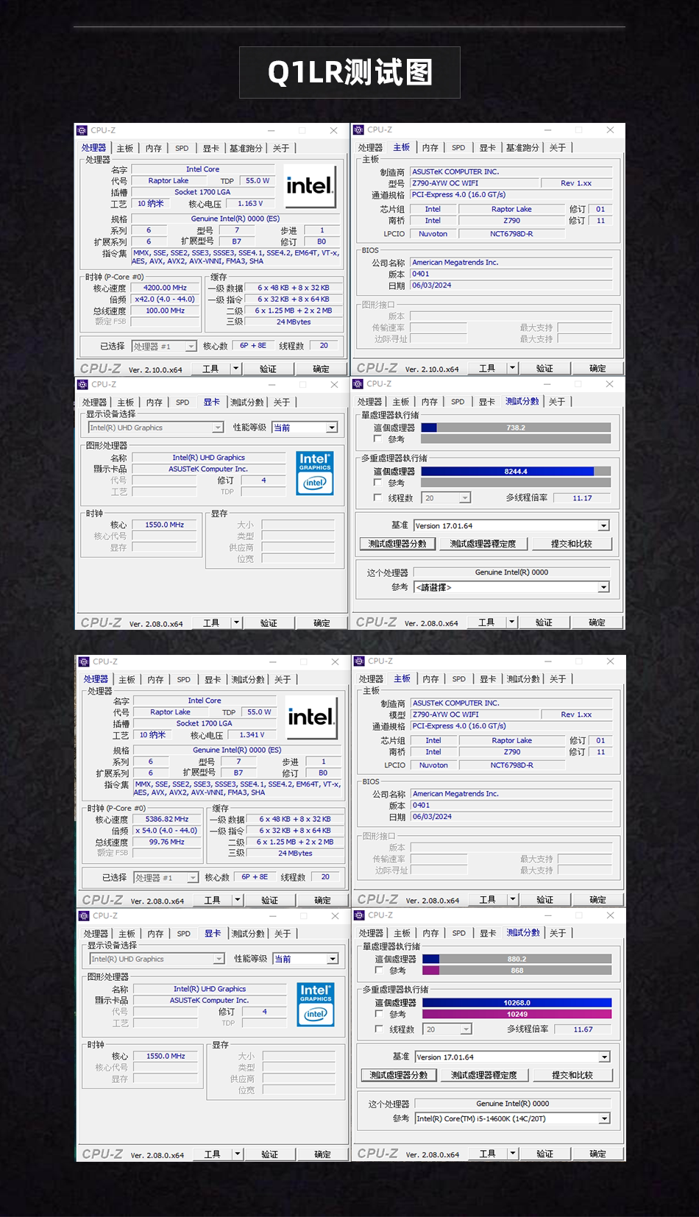Click CPU-Z title icon in 880.2 benchmark window
The width and height of the screenshot is (699, 1217).
pos(360,915)
